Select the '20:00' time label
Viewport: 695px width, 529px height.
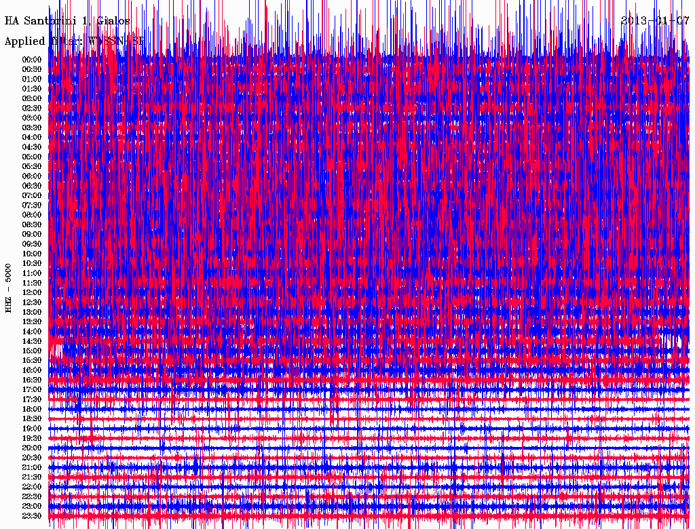pyautogui.click(x=32, y=448)
